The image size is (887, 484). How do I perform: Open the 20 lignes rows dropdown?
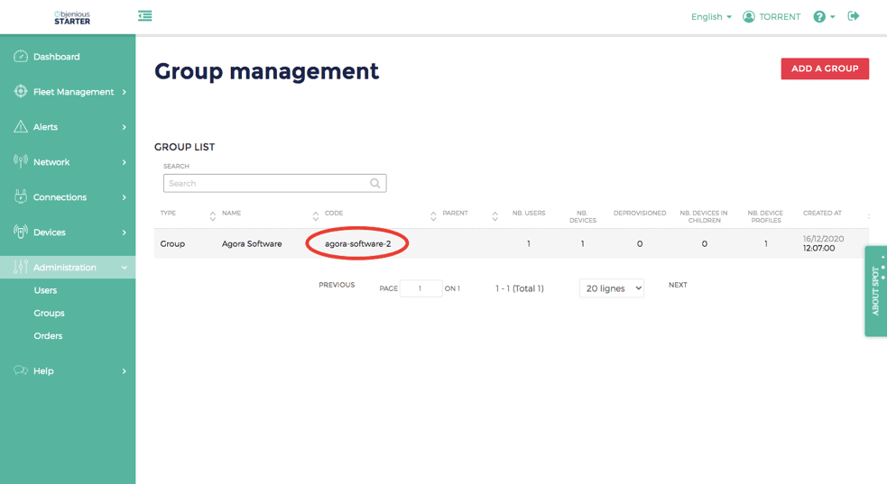click(x=612, y=288)
